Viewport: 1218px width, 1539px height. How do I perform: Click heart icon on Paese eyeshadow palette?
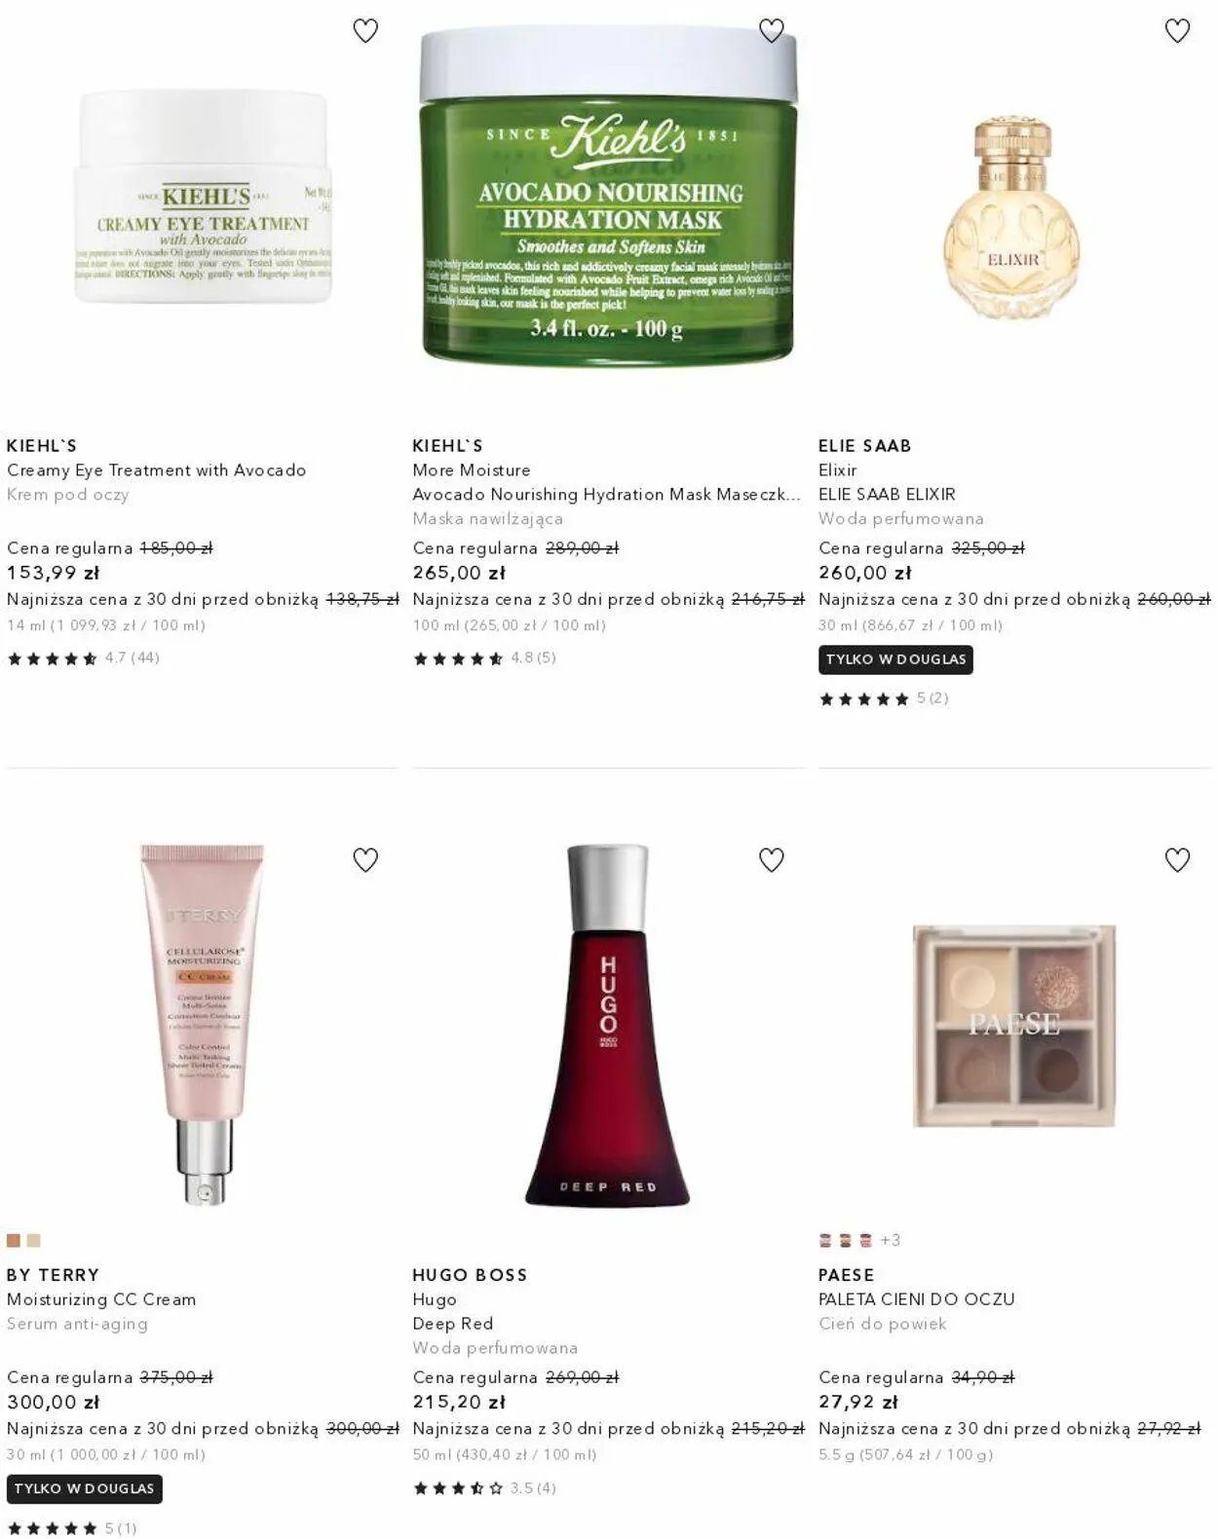[1178, 860]
